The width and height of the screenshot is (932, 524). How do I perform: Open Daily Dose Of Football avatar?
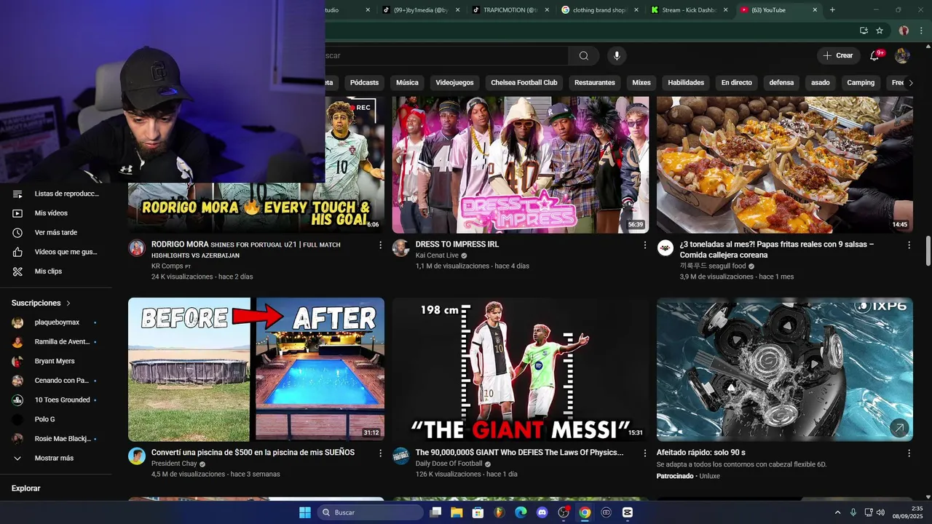click(401, 456)
